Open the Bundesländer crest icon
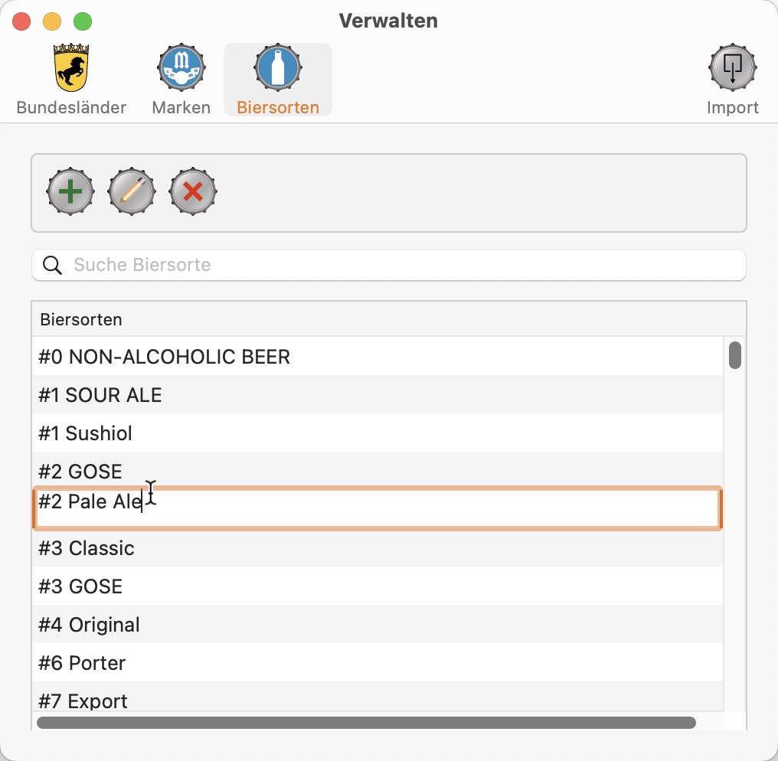This screenshot has height=761, width=778. point(71,68)
